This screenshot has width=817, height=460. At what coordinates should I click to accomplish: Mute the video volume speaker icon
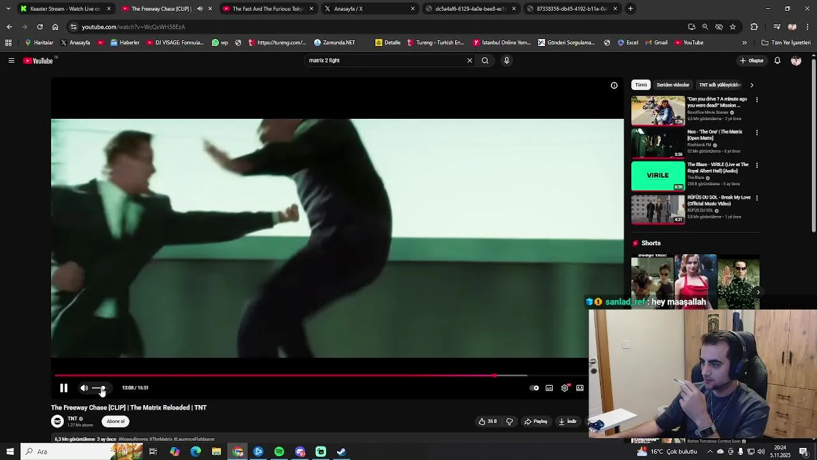84,388
